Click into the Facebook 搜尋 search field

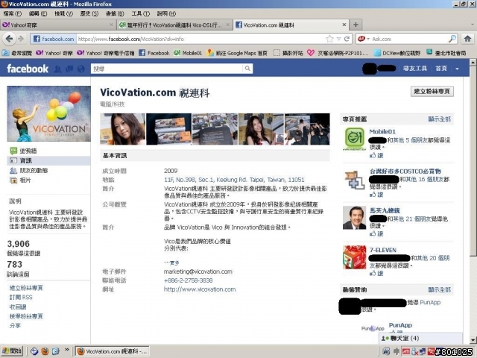(166, 69)
